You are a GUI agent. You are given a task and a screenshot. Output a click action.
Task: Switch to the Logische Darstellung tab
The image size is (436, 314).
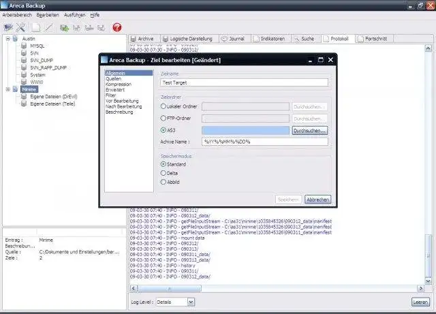pyautogui.click(x=189, y=39)
